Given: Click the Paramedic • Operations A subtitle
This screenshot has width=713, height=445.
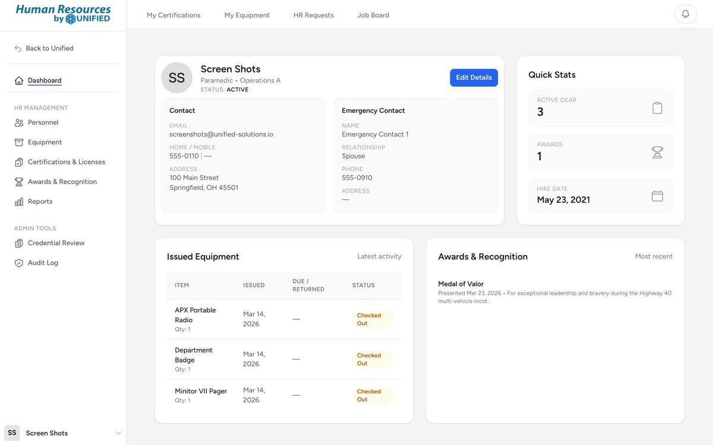Looking at the screenshot, I should (241, 81).
